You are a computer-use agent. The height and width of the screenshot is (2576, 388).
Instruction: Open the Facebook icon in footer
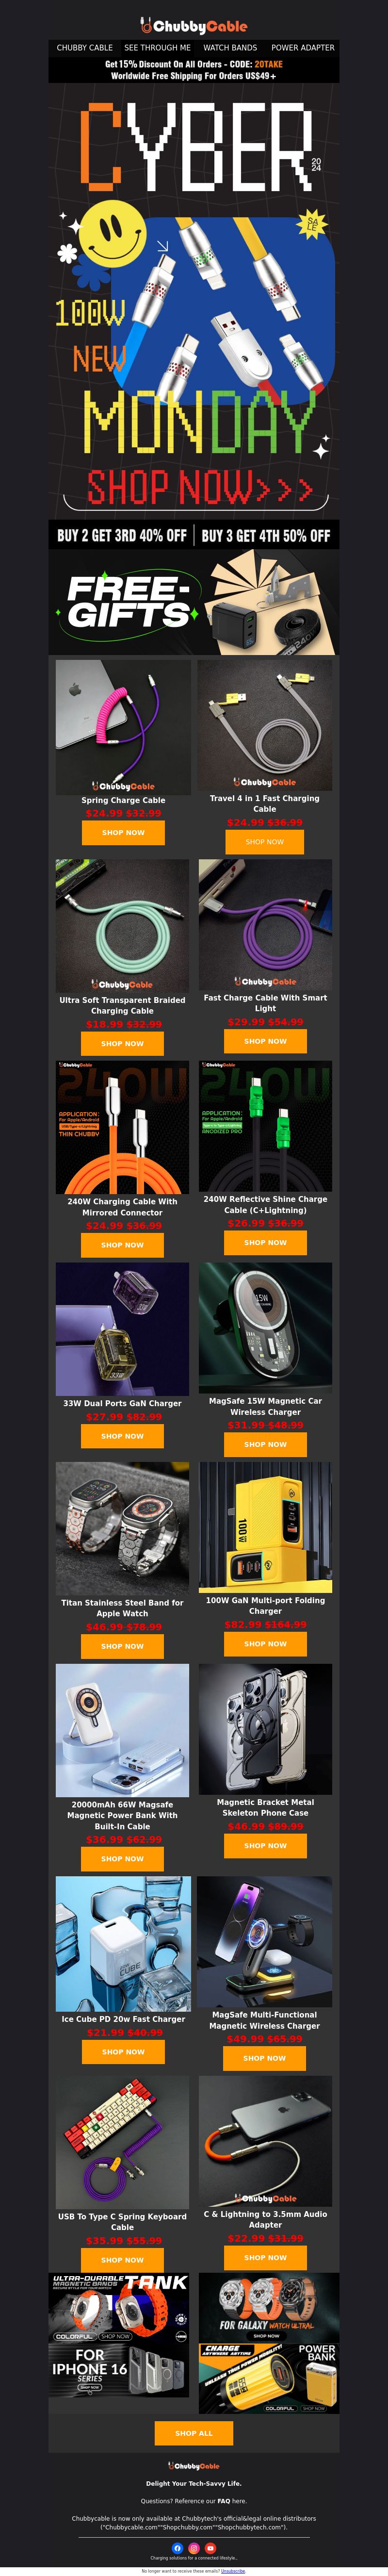(x=178, y=2548)
